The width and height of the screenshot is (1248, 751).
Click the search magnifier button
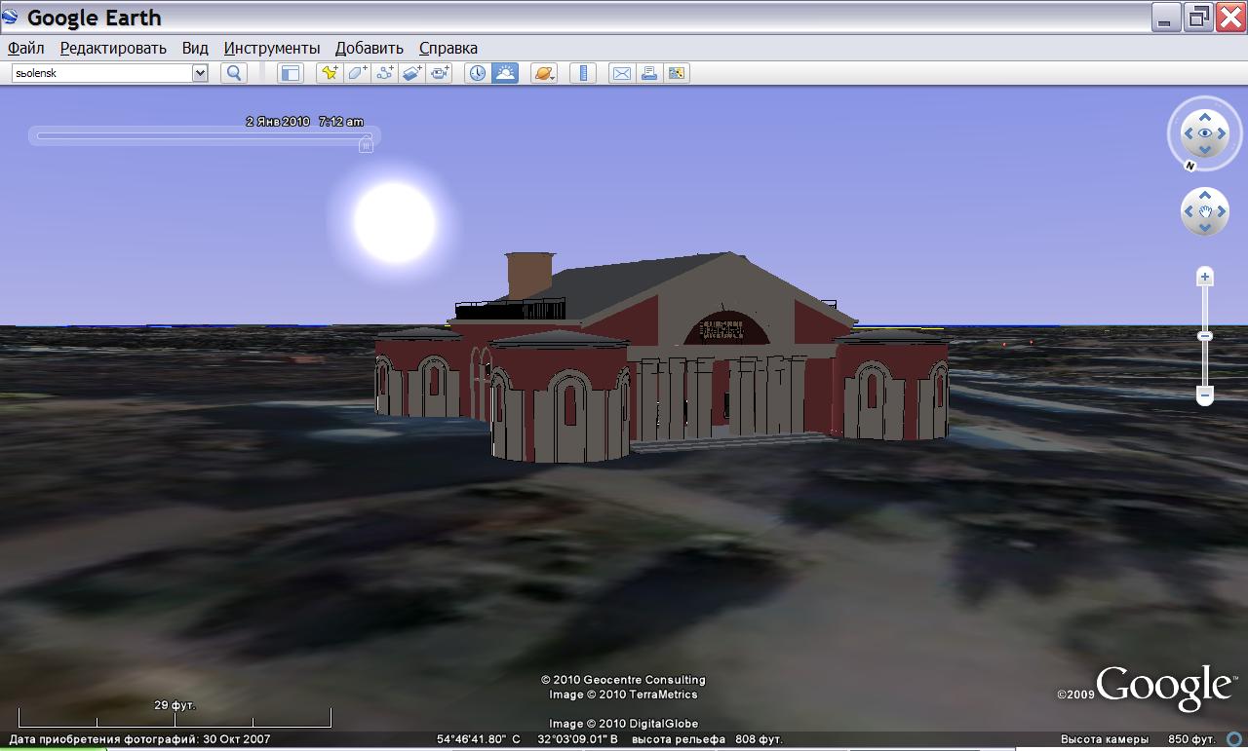point(234,73)
